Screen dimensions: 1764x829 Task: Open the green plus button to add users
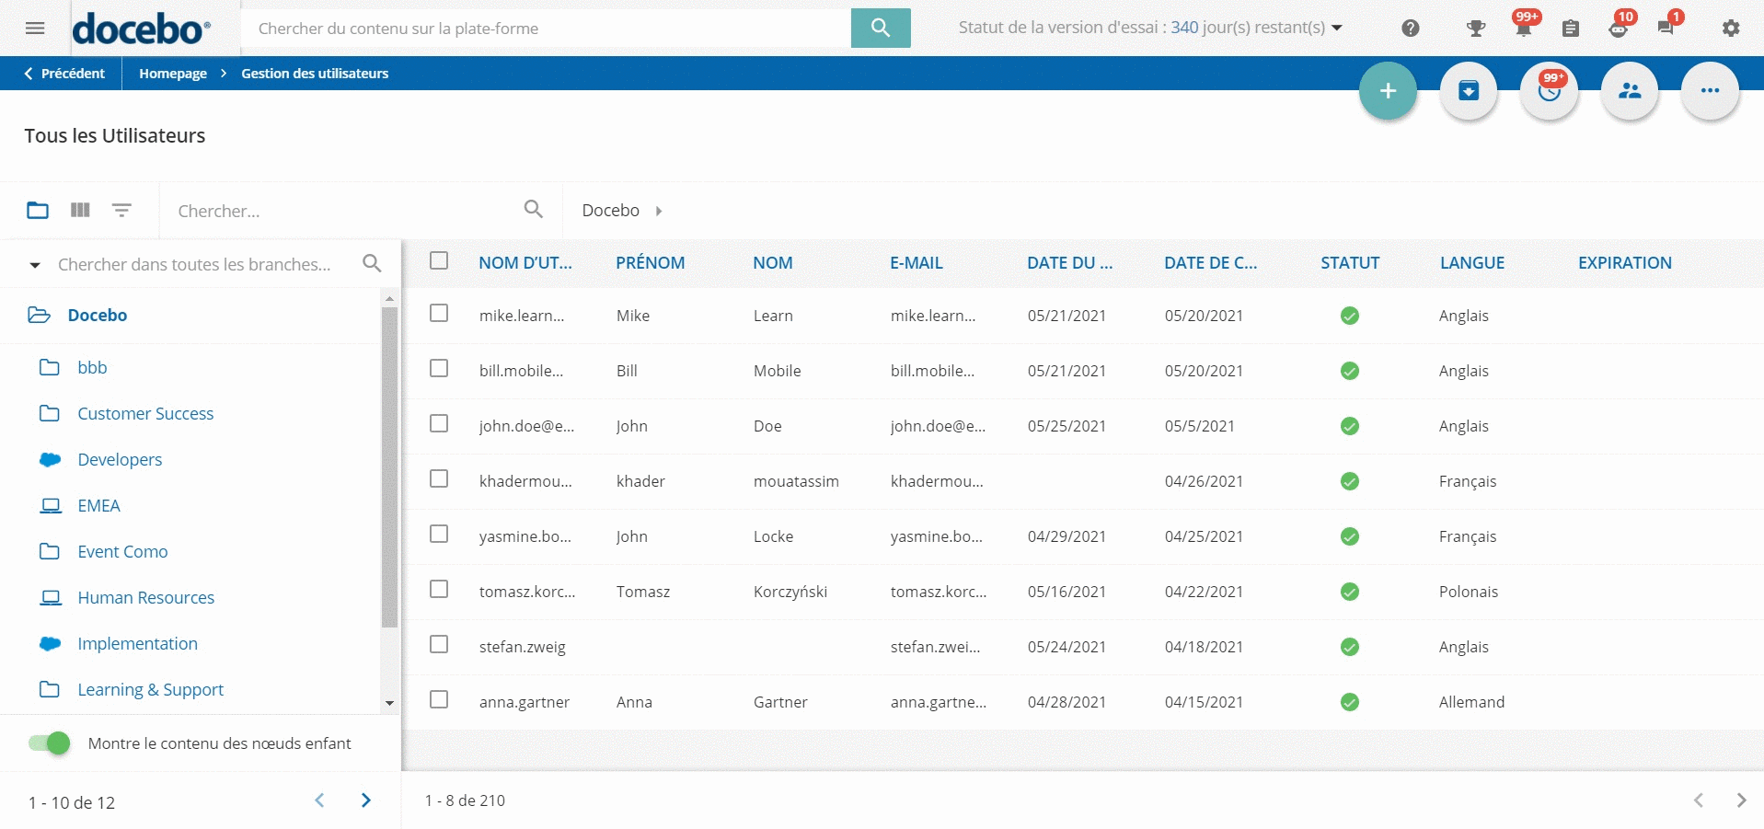1388,90
